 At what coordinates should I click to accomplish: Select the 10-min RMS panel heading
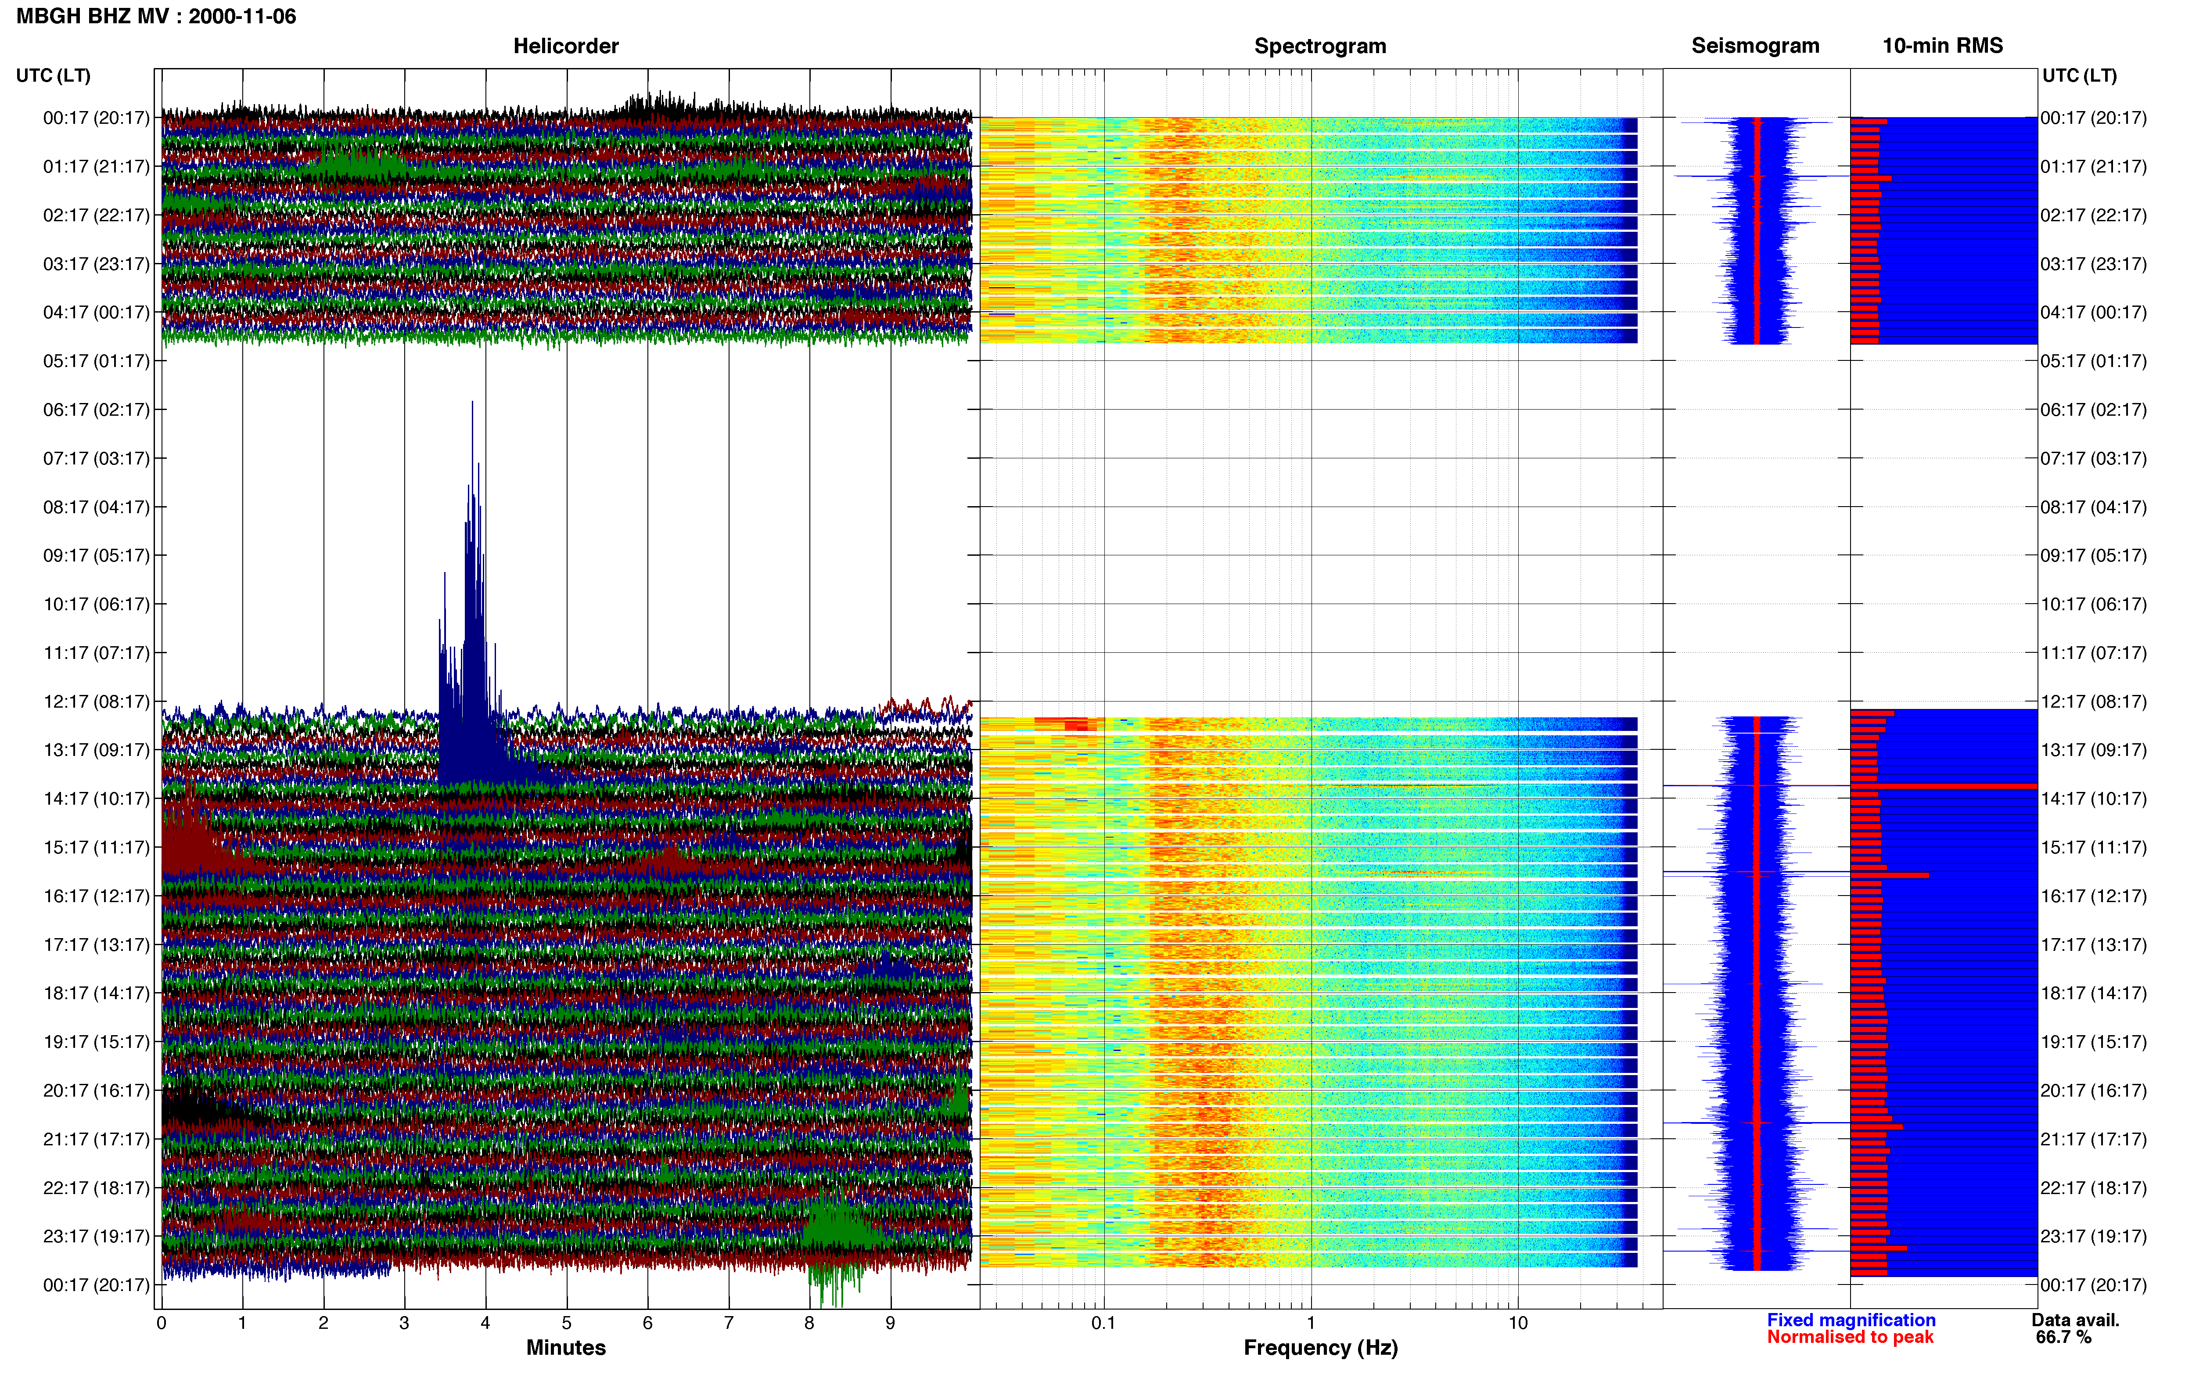(x=1942, y=46)
